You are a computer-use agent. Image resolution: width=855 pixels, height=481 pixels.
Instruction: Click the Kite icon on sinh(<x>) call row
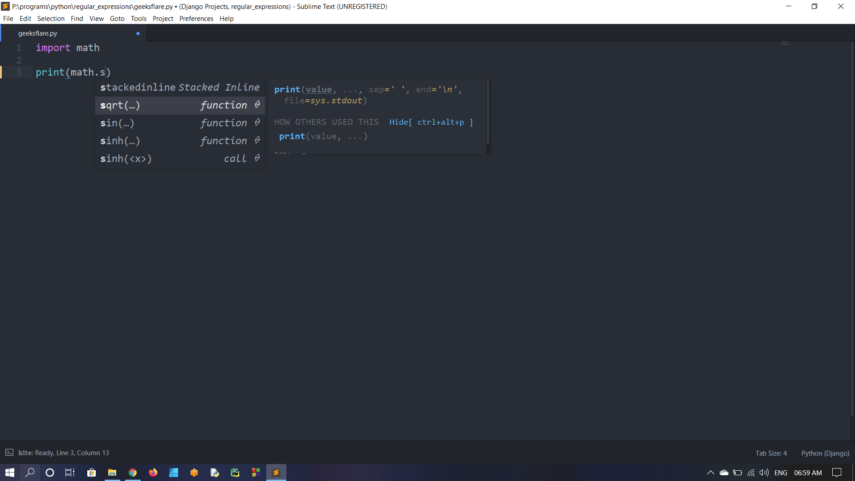(257, 158)
